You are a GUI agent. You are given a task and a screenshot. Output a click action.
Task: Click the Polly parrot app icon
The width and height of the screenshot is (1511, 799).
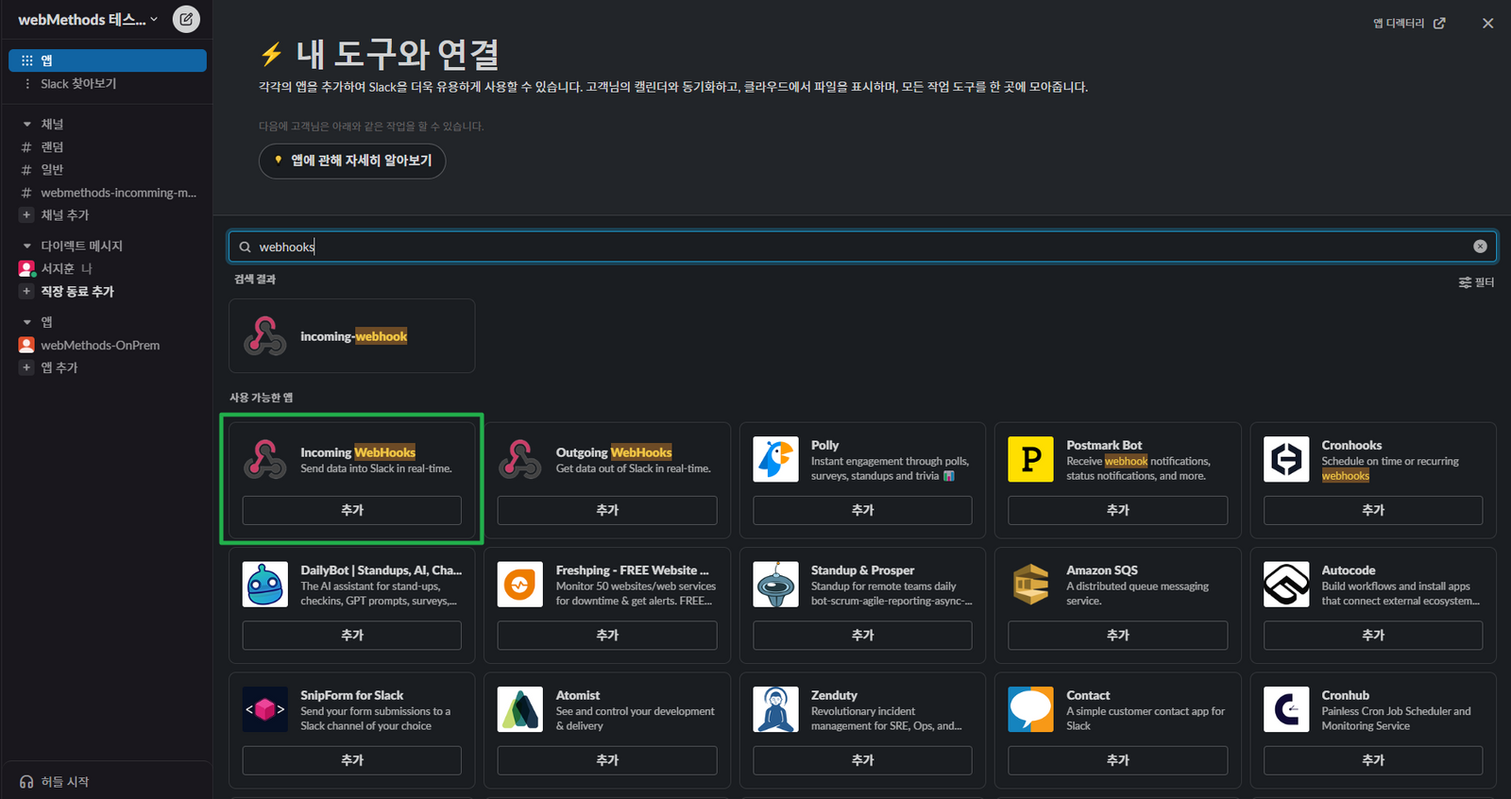pyautogui.click(x=775, y=460)
